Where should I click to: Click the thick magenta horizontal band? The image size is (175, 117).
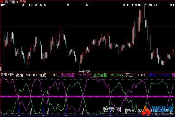pyautogui.click(x=86, y=97)
